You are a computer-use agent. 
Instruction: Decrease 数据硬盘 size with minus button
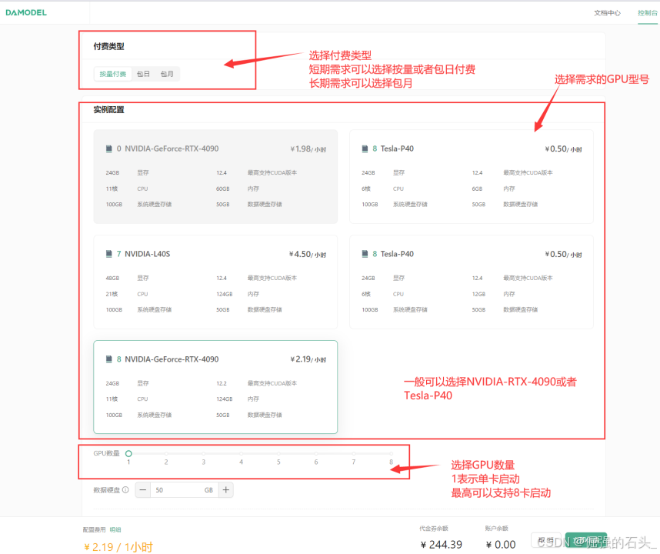[x=143, y=490]
